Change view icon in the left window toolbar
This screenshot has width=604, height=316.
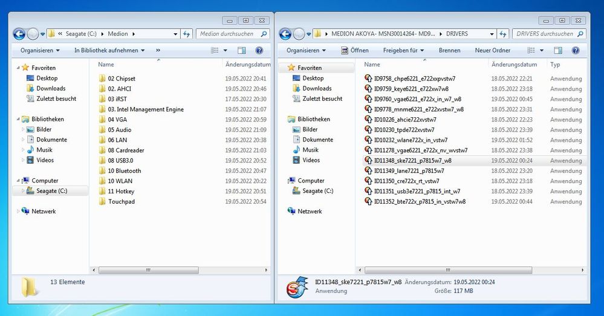(x=214, y=51)
